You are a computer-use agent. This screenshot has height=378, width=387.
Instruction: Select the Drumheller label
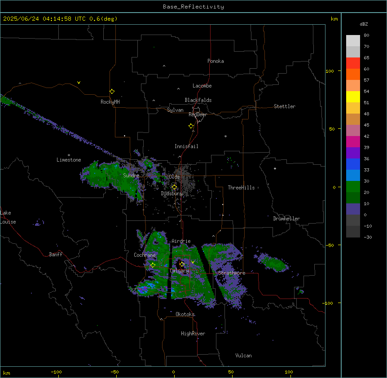click(x=286, y=219)
